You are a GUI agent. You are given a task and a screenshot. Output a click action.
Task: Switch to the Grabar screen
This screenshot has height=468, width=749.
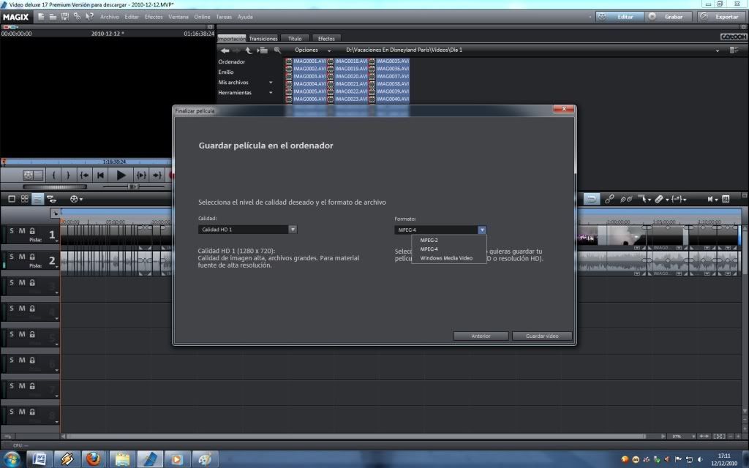pyautogui.click(x=667, y=17)
